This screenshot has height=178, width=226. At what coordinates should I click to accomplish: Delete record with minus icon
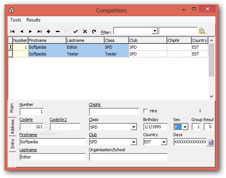(x=58, y=31)
